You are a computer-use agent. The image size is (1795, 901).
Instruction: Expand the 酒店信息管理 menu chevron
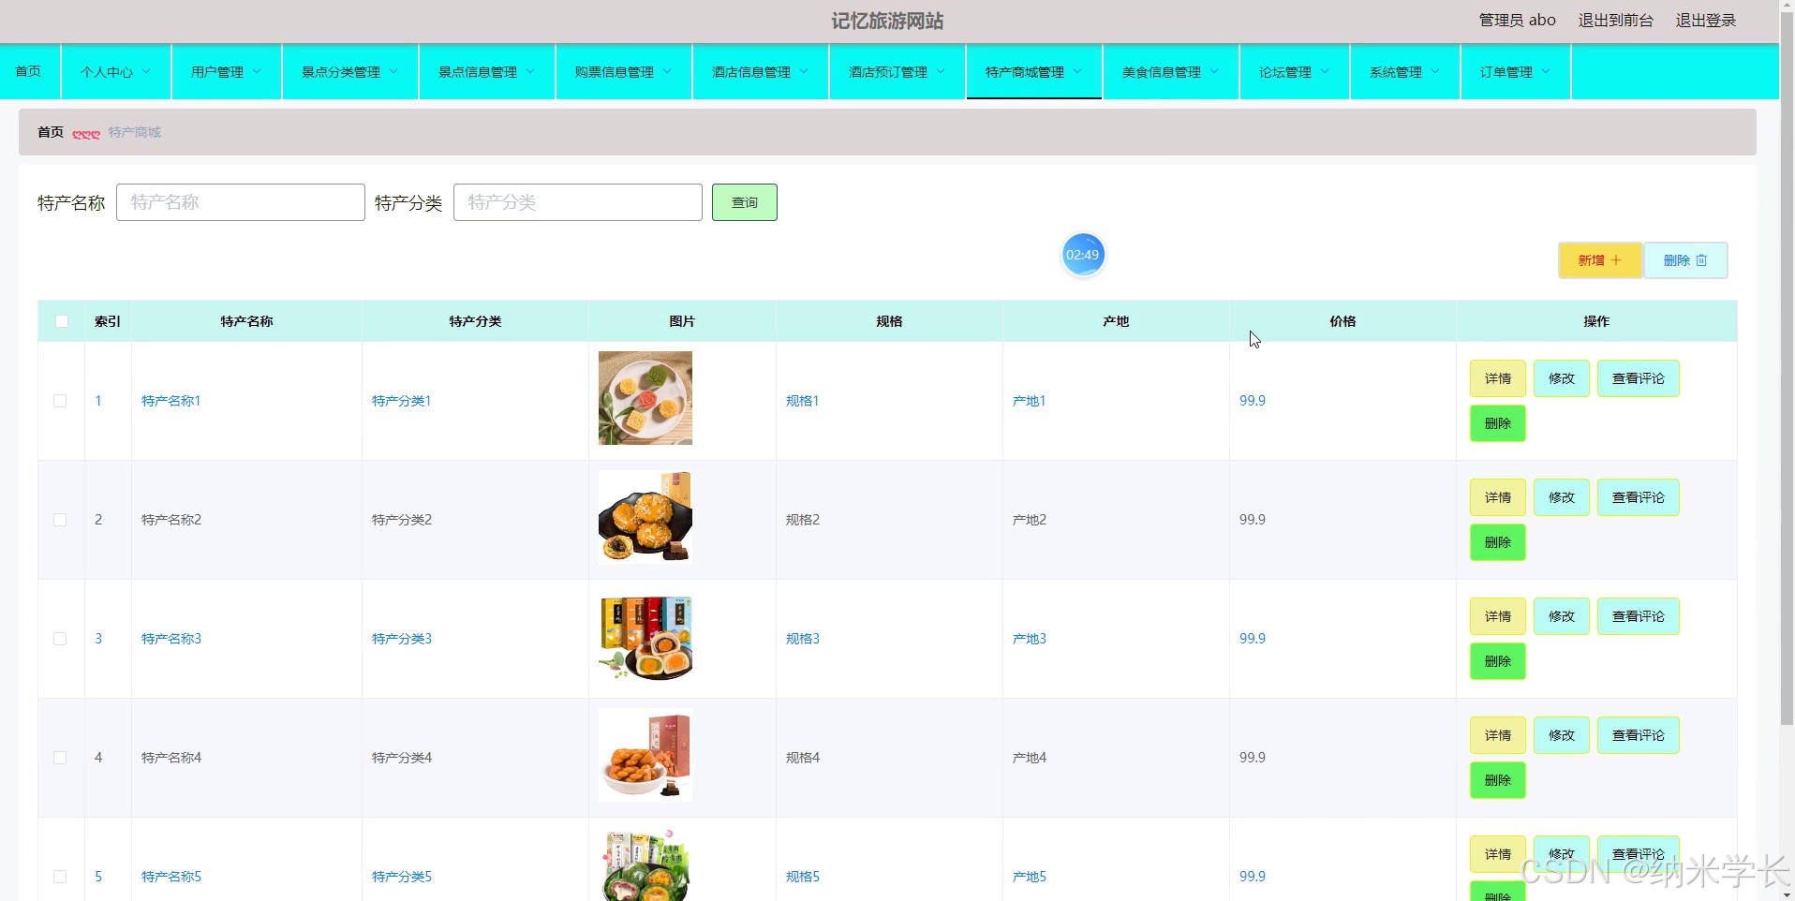(804, 71)
